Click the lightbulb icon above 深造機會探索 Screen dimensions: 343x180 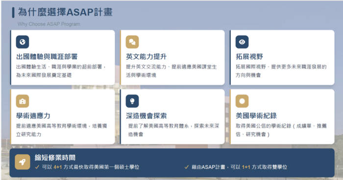pos(132,101)
